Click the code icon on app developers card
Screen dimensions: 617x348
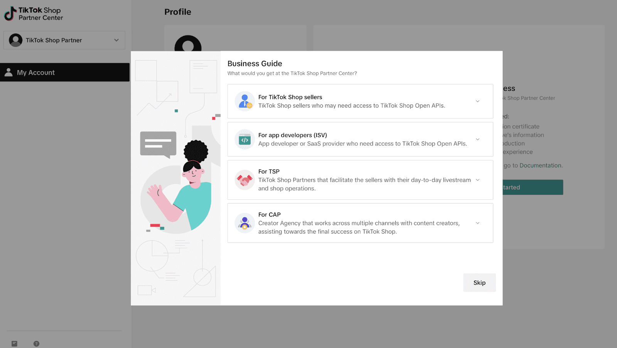[245, 139]
